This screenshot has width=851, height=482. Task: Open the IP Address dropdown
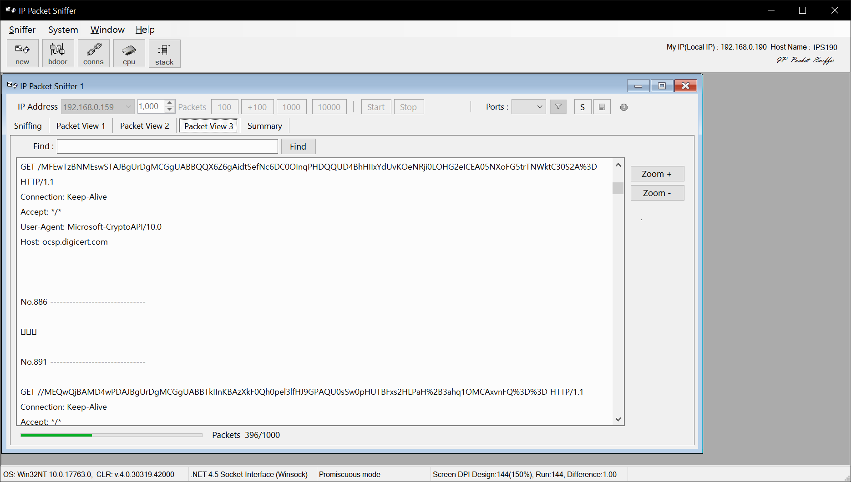pos(129,106)
